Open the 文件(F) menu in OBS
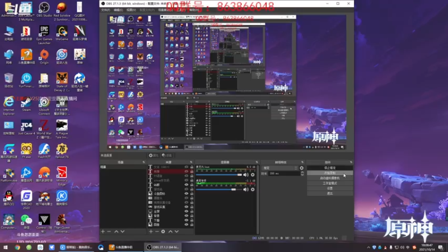This screenshot has width=448, height=252. tap(105, 10)
